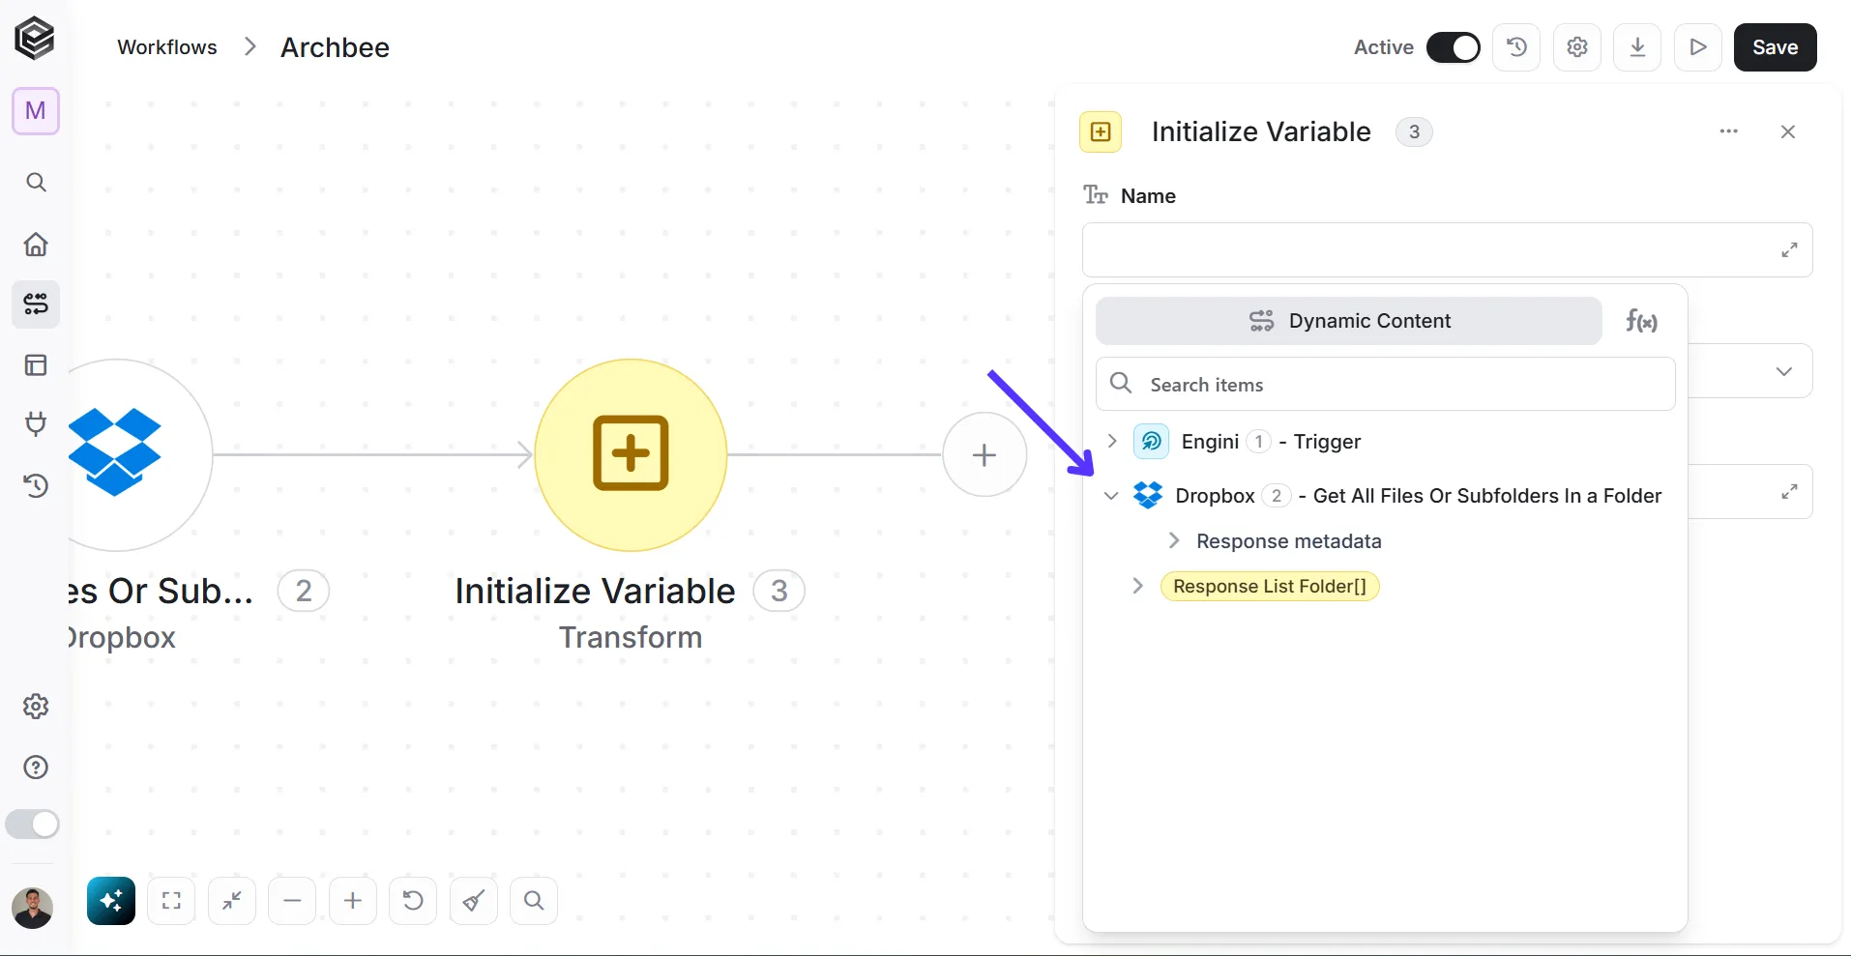Open the Workflows sidebar icon
Screen dimensions: 1851x956
click(x=36, y=304)
